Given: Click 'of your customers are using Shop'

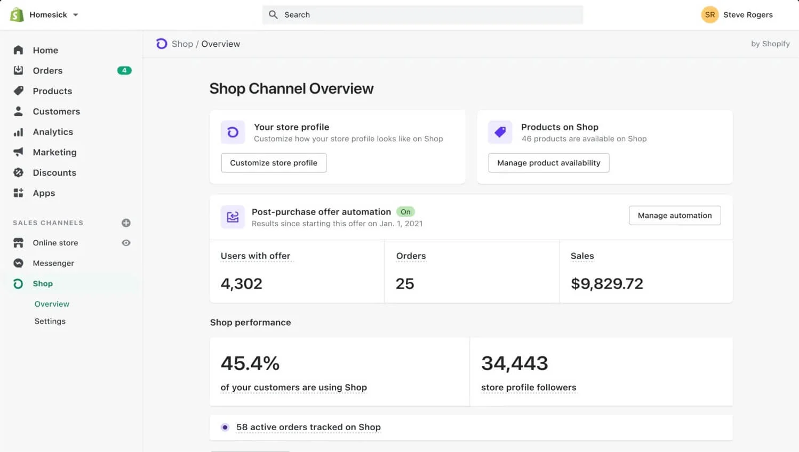Looking at the screenshot, I should (294, 388).
